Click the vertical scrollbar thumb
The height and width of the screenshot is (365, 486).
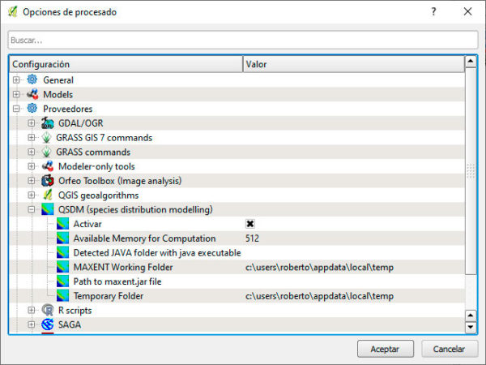pos(471,171)
